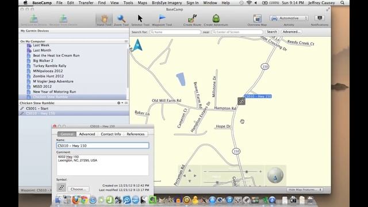The image size is (368, 207).
Task: Pan map down with the arrow control
Action: point(190,181)
